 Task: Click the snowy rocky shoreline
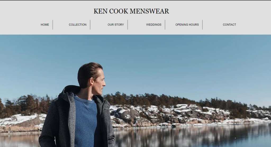click(173, 116)
